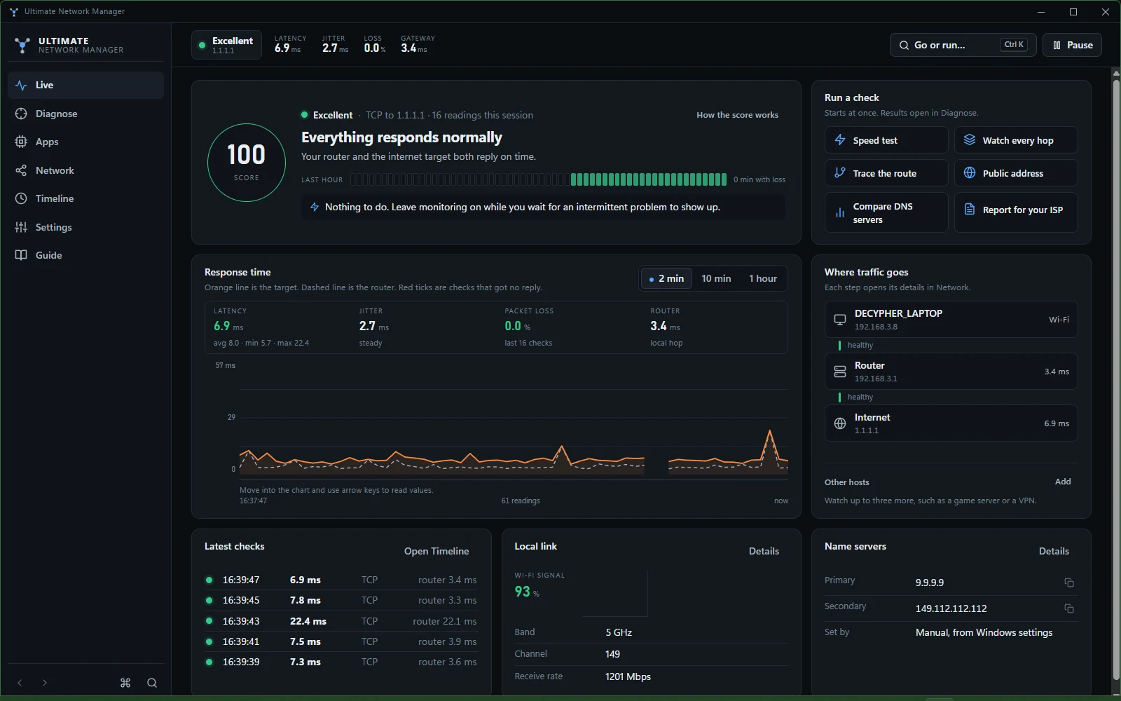This screenshot has height=701, width=1121.
Task: Click the search icon at sidebar bottom
Action: 152,683
